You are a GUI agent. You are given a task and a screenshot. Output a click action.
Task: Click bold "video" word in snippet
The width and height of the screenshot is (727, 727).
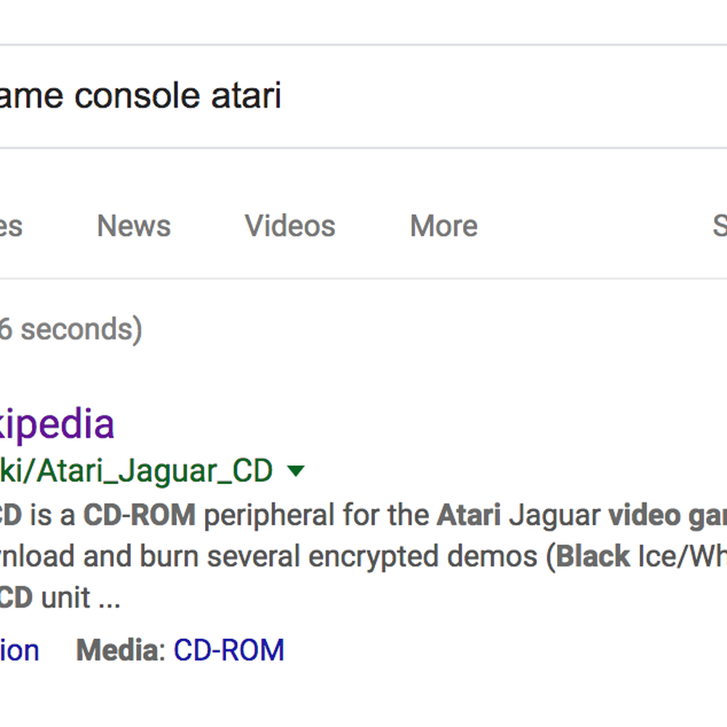point(644,515)
